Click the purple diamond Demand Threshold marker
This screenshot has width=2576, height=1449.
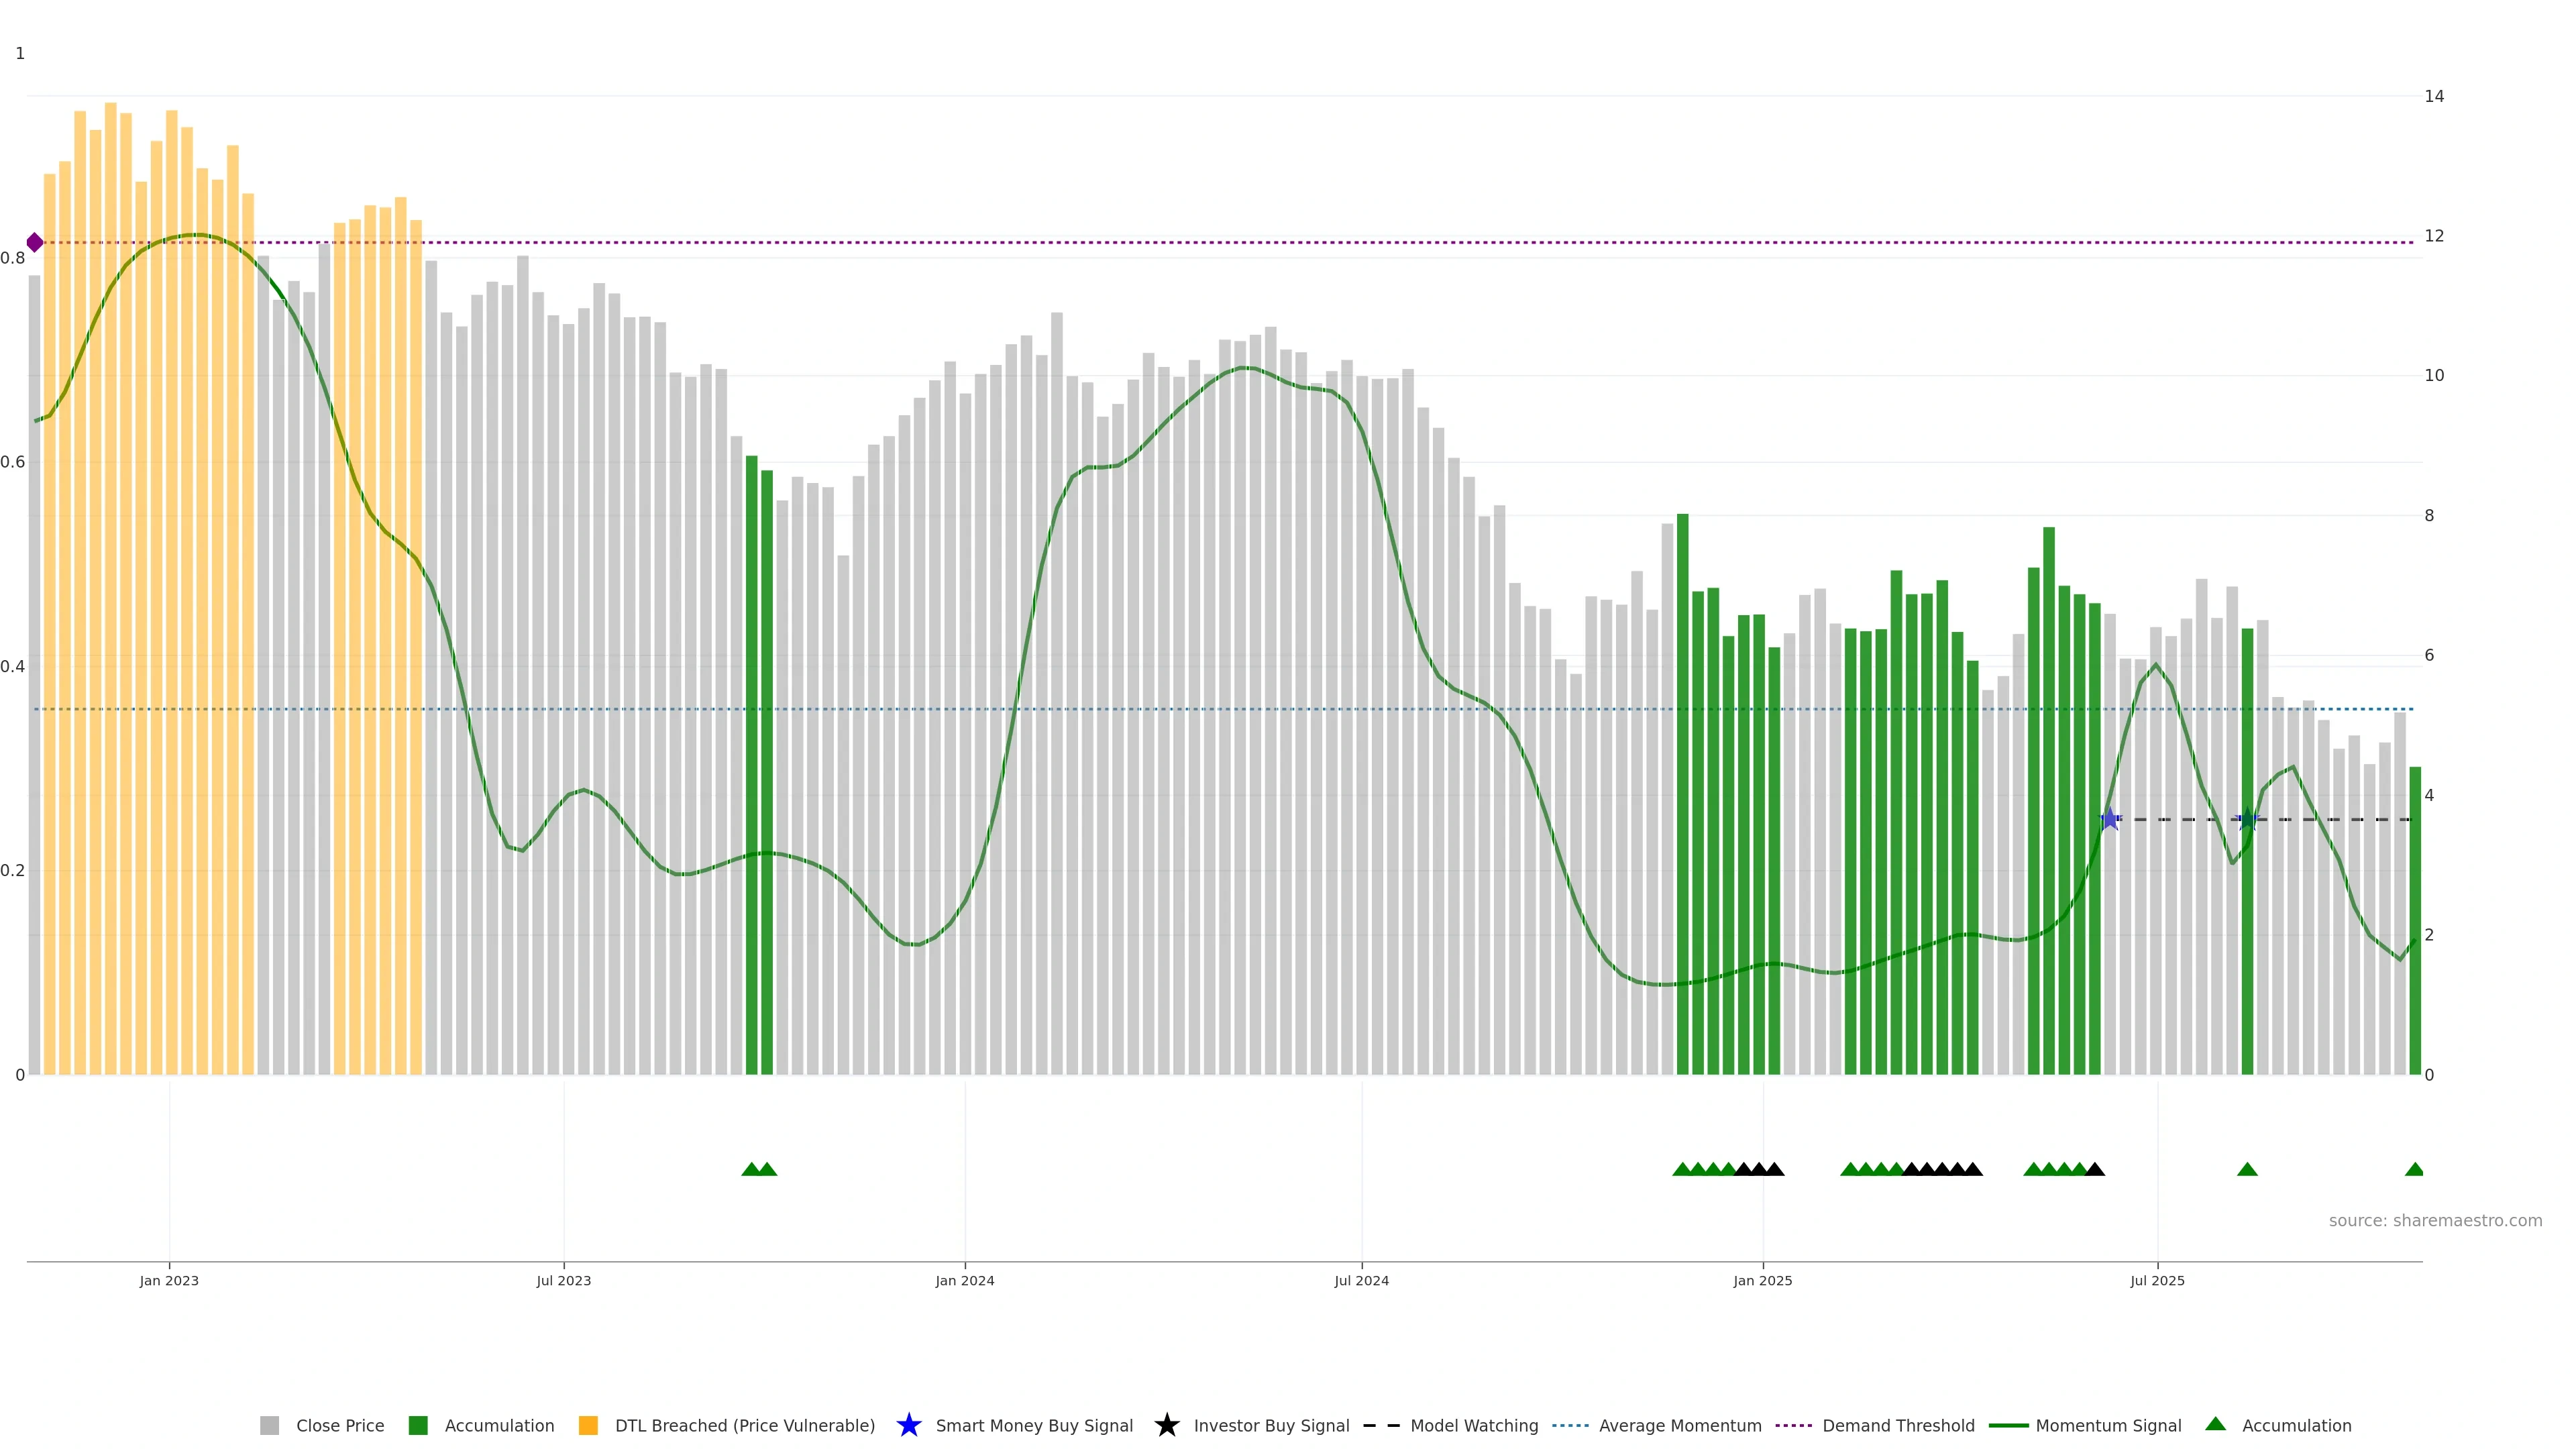click(x=35, y=242)
